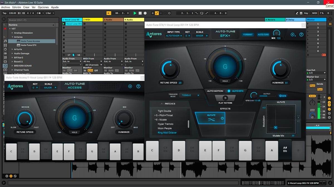This screenshot has height=187, width=334.
Task: Open help question mark in Auto-Tune EFX+
Action: [x=301, y=35]
